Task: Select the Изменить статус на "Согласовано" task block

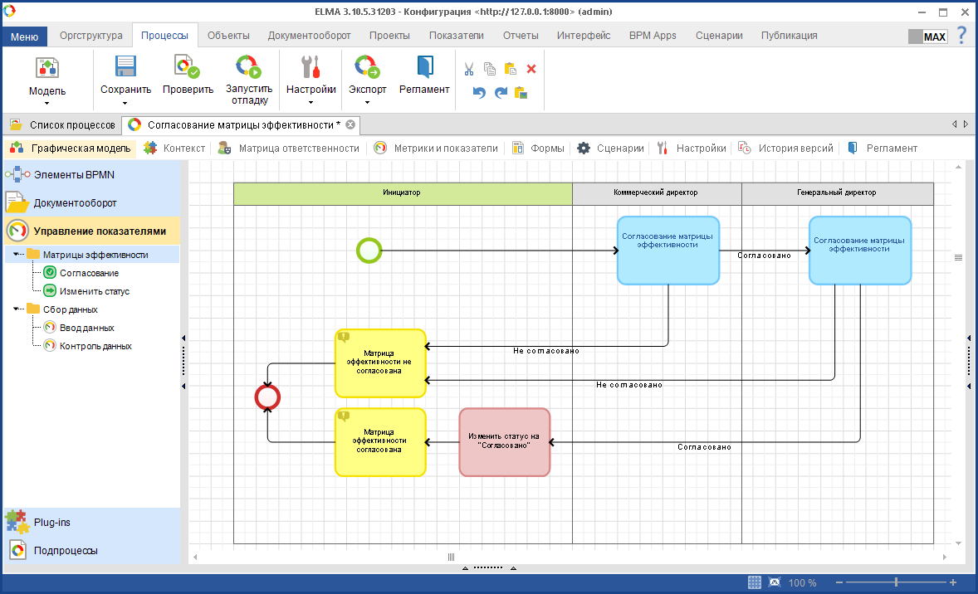Action: pyautogui.click(x=504, y=442)
